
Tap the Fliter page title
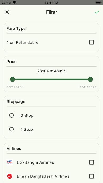51,12
